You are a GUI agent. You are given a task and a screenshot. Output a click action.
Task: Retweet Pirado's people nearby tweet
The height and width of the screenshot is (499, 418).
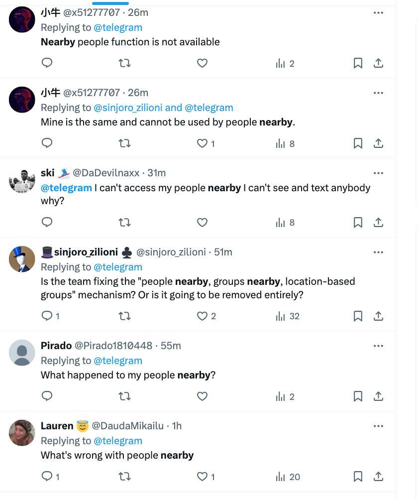[x=124, y=396]
